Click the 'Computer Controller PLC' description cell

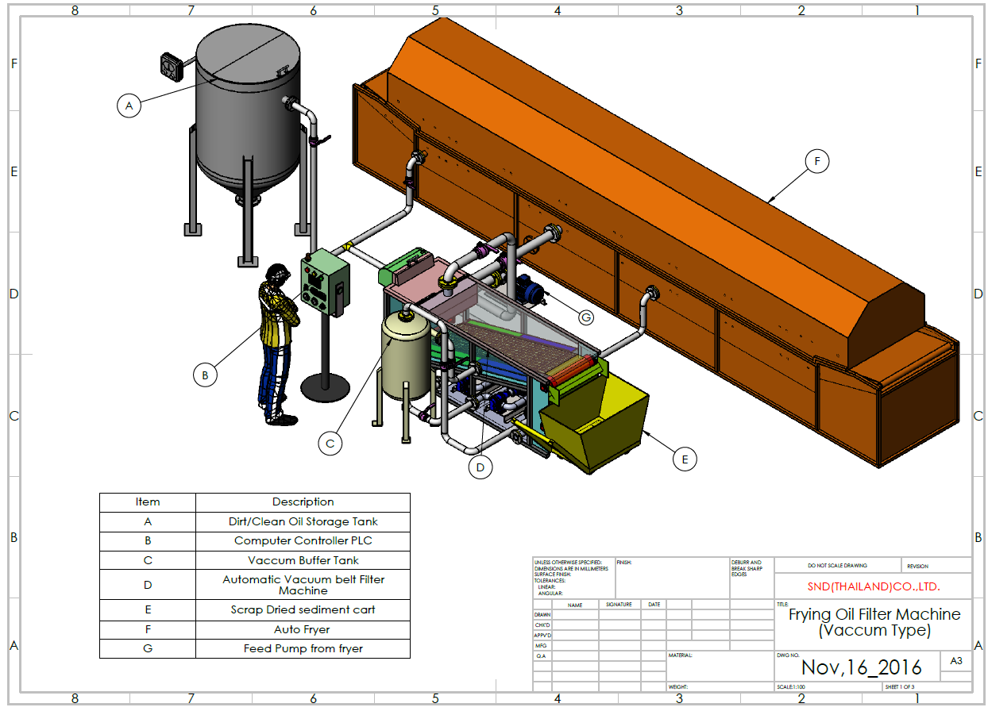tap(303, 541)
